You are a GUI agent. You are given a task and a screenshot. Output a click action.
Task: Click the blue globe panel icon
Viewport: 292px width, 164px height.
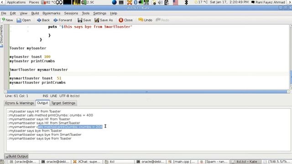(115, 2)
